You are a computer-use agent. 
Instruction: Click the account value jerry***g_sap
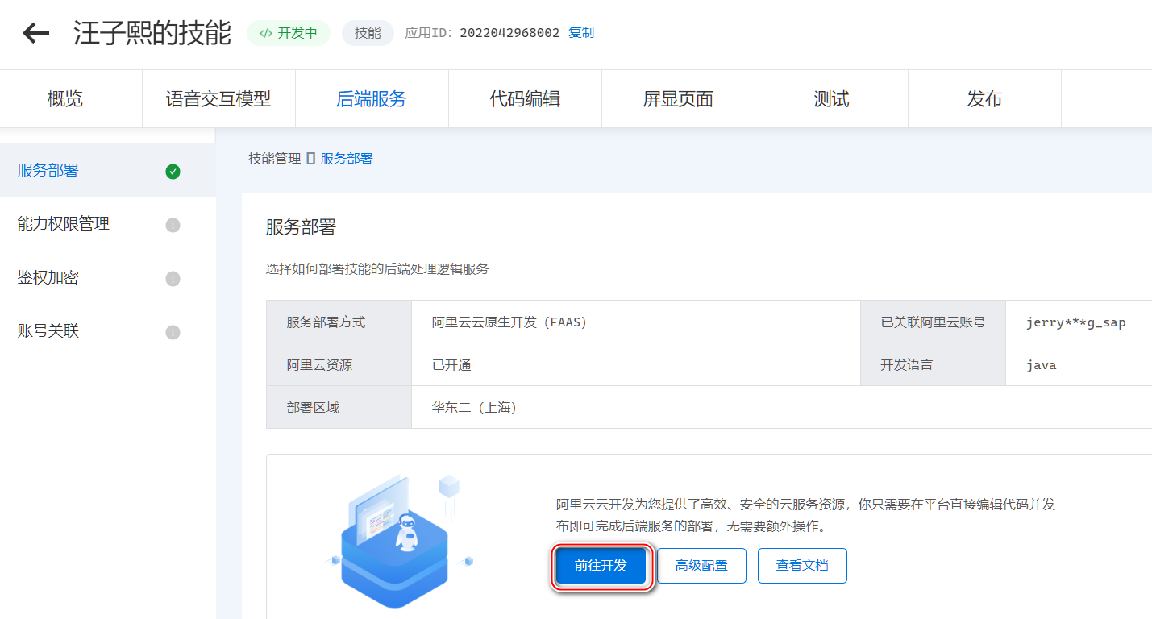[1076, 322]
